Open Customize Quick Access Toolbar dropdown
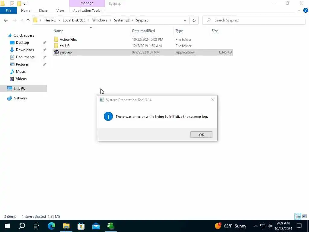 [25, 4]
